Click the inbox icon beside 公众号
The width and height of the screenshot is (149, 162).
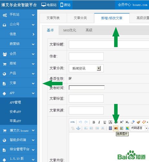coord(5,25)
